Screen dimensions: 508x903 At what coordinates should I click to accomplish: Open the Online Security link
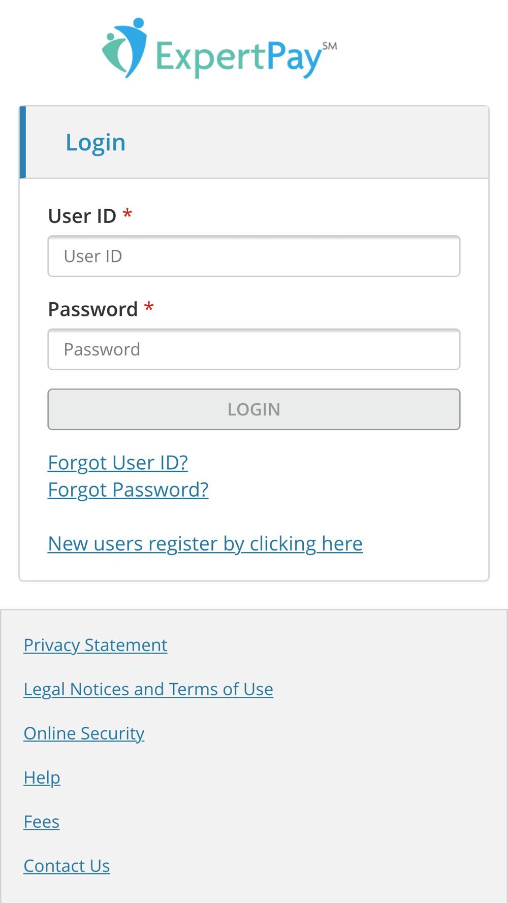84,733
